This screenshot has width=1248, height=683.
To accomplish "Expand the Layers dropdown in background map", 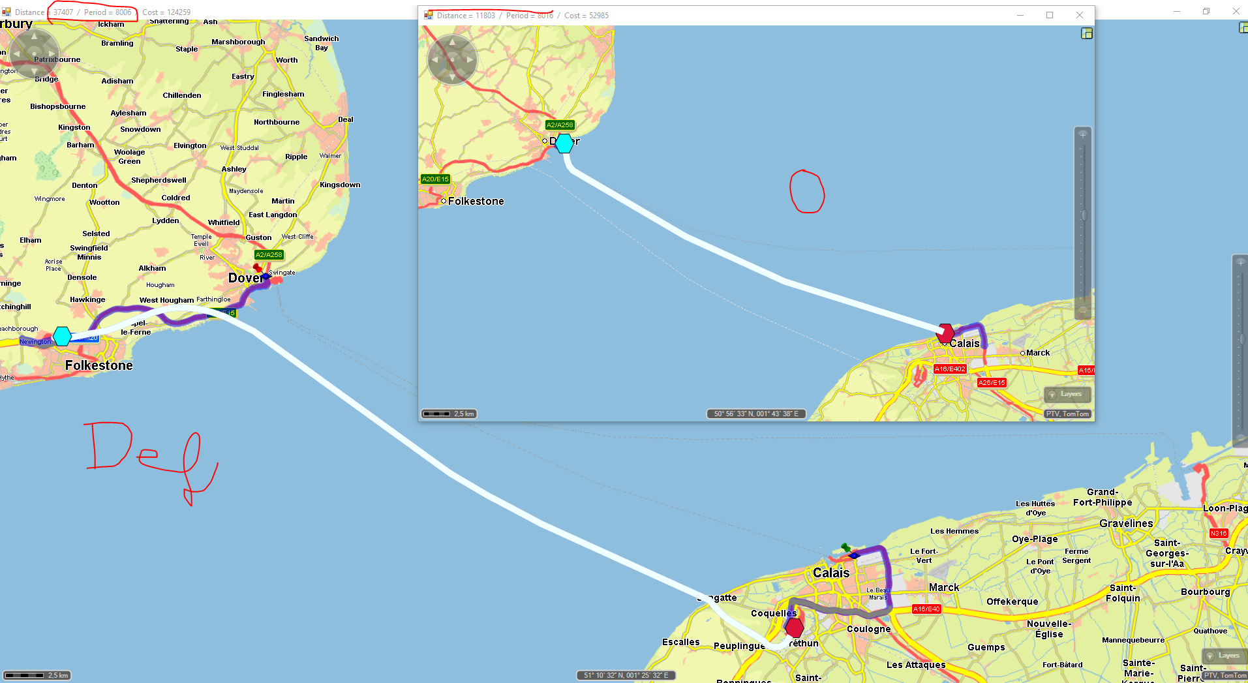I will click(1224, 656).
